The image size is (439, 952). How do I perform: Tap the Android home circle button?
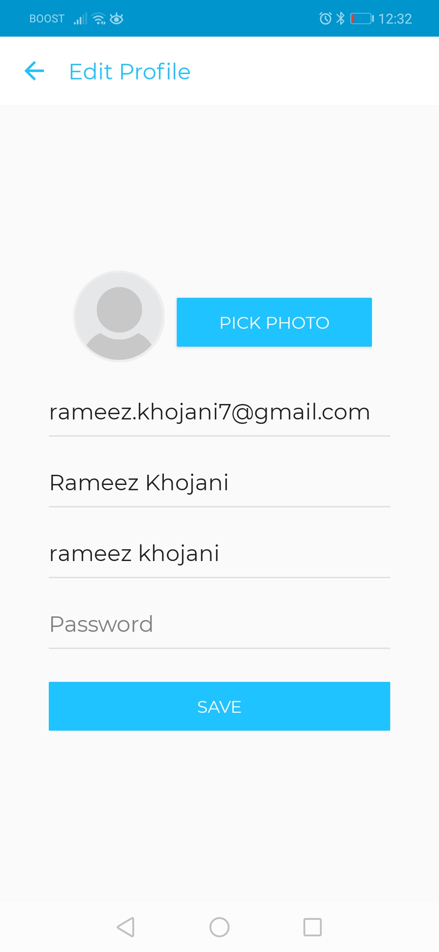tap(219, 927)
